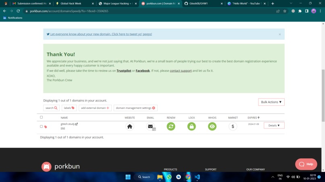Tick the select-all checkbox in table header

[41, 117]
